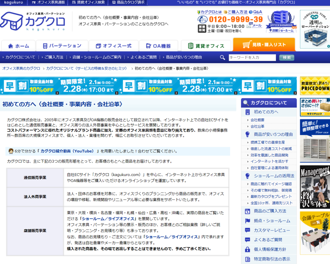
Task: Click 最新カタログをプレゼント in sidebar
Action: [x=271, y=197]
